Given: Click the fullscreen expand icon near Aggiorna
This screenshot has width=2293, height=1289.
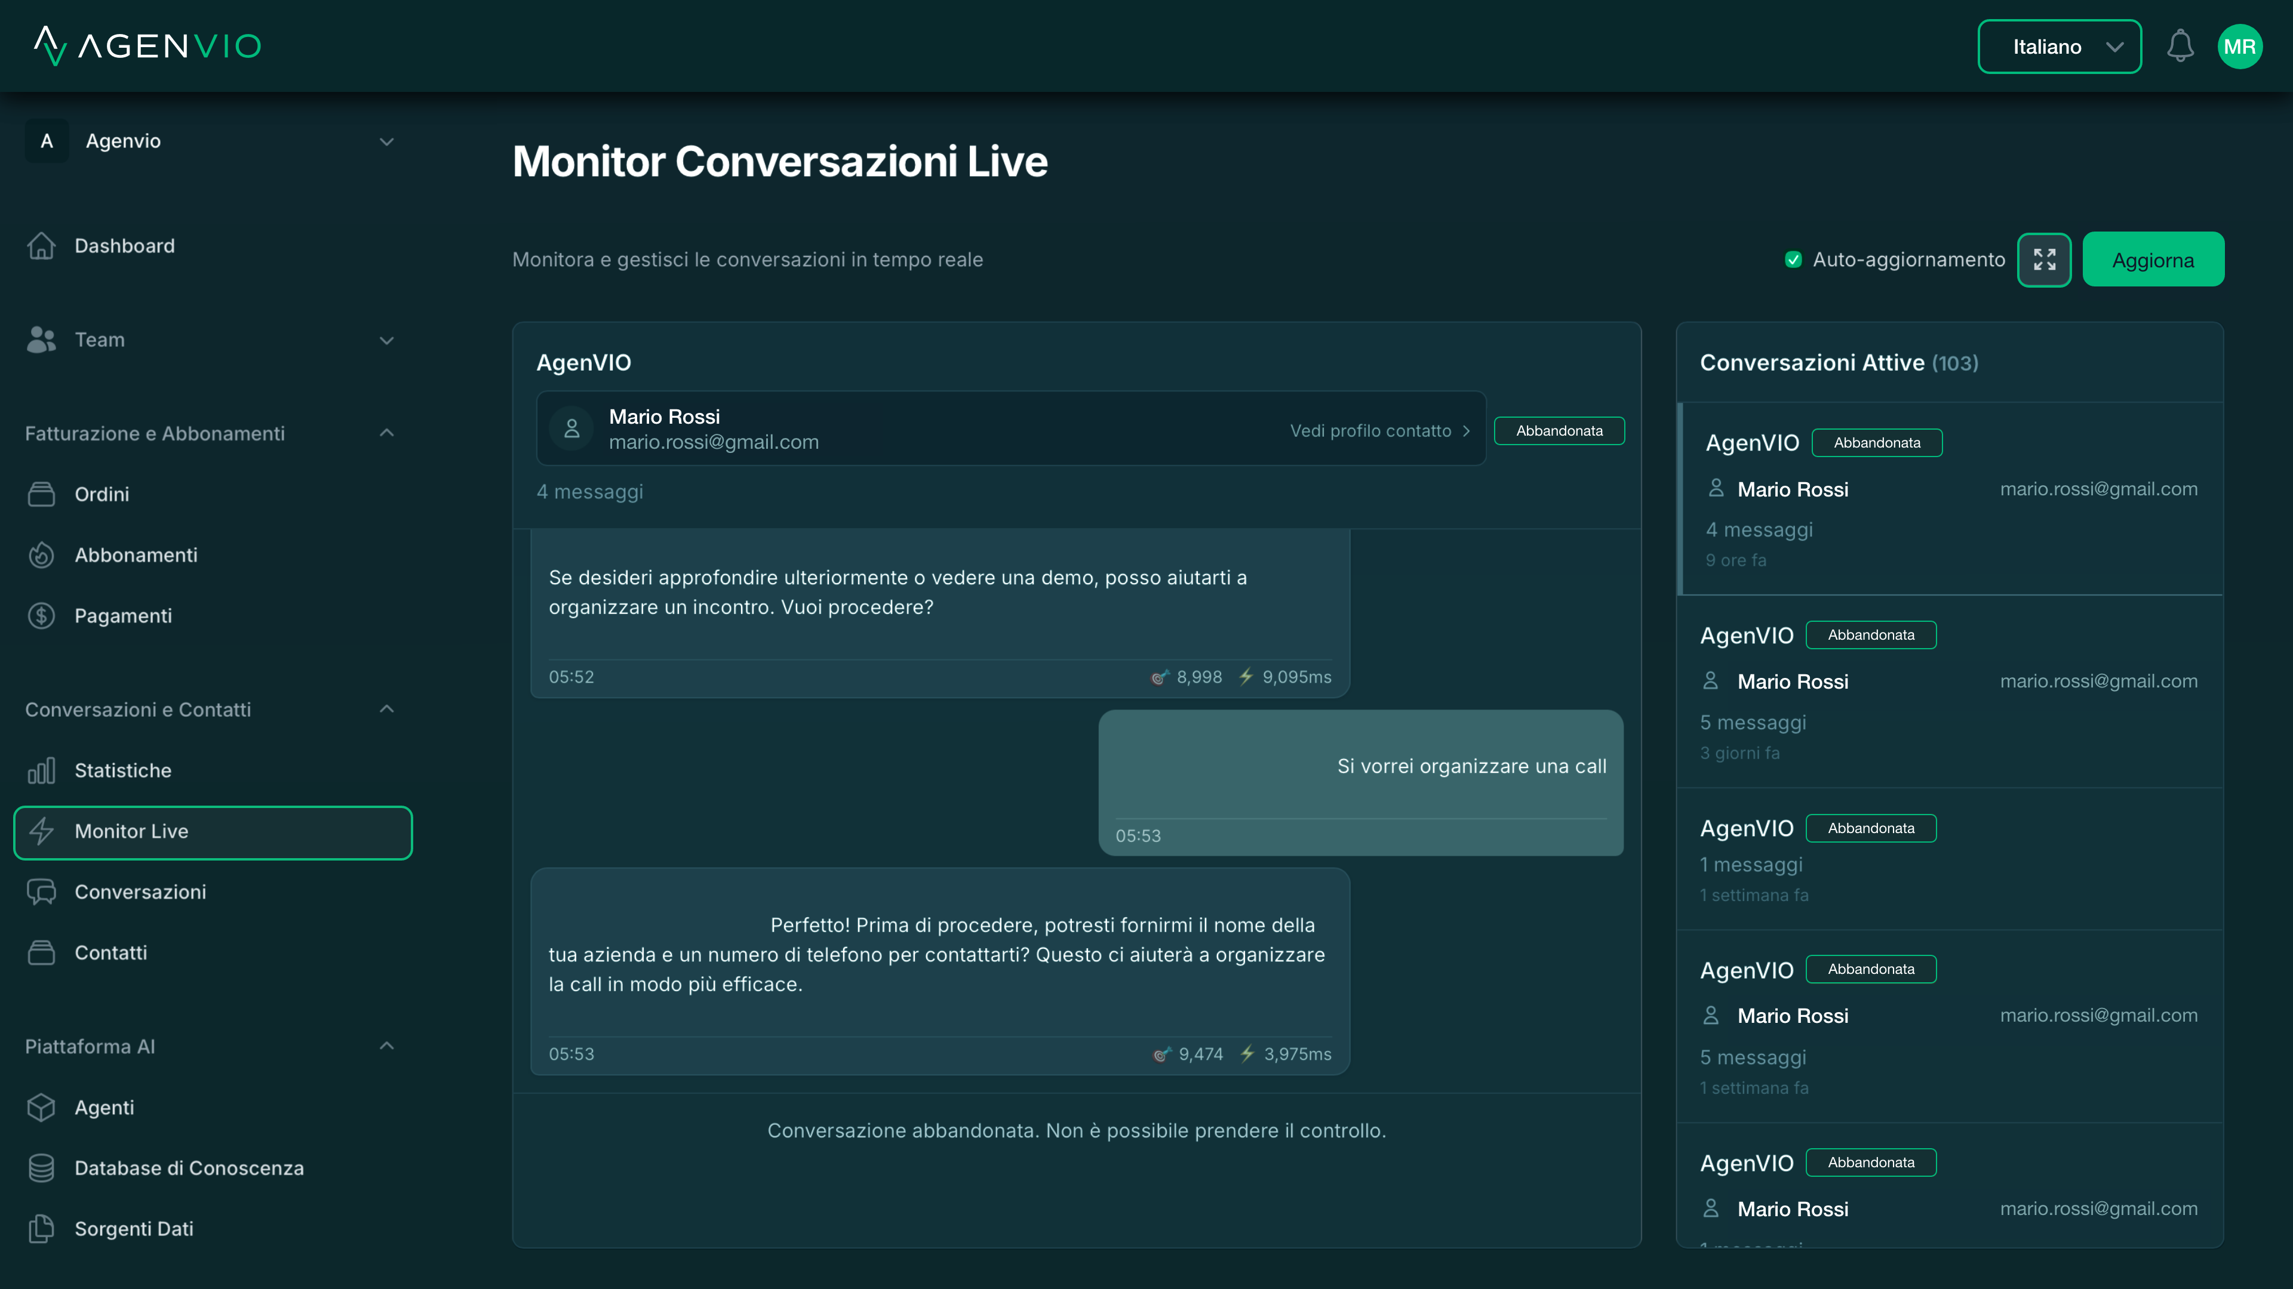Looking at the screenshot, I should point(2045,259).
